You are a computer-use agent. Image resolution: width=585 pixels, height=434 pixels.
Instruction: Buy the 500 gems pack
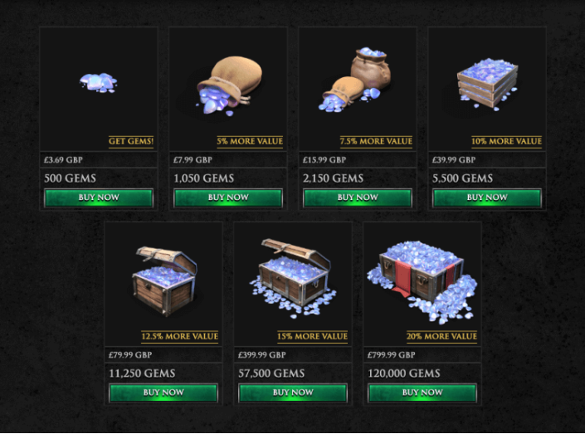click(x=99, y=197)
